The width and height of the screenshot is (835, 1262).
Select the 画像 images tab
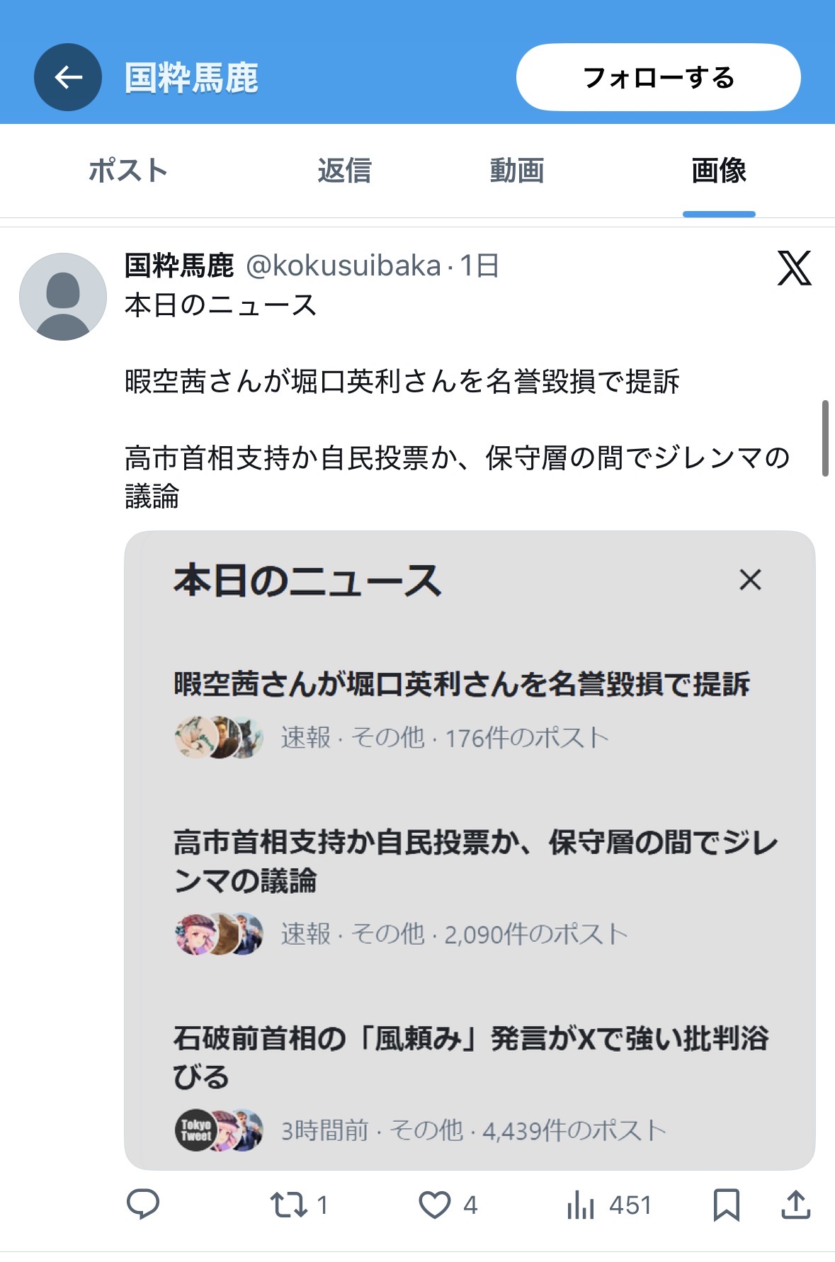tap(719, 171)
